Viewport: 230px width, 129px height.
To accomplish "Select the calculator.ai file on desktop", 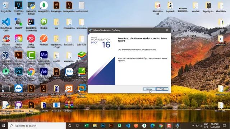I will [x=31, y=90].
